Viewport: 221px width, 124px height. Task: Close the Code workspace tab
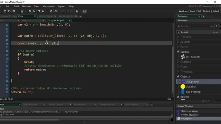click(35, 16)
